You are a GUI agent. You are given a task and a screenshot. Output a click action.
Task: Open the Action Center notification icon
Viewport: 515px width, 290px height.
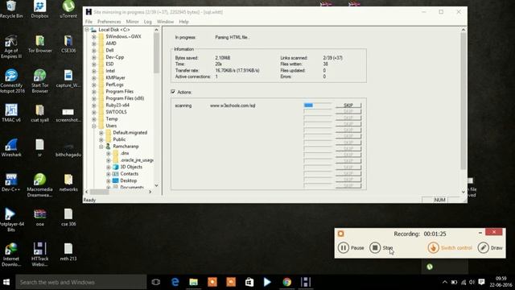[x=481, y=282]
